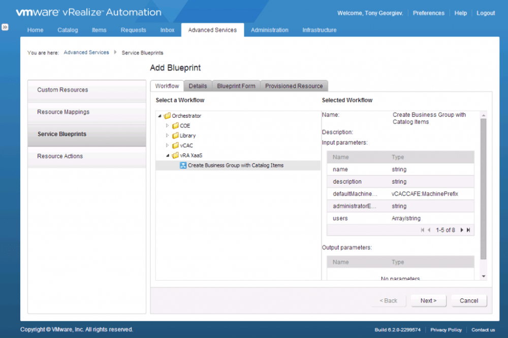Select the Create Business Group workflow icon
The height and width of the screenshot is (338, 508).
[x=183, y=165]
